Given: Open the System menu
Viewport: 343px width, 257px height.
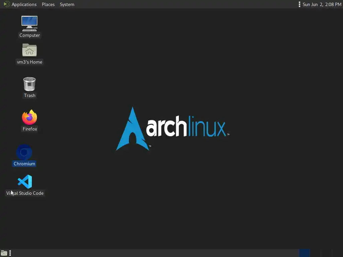Looking at the screenshot, I should [x=67, y=4].
